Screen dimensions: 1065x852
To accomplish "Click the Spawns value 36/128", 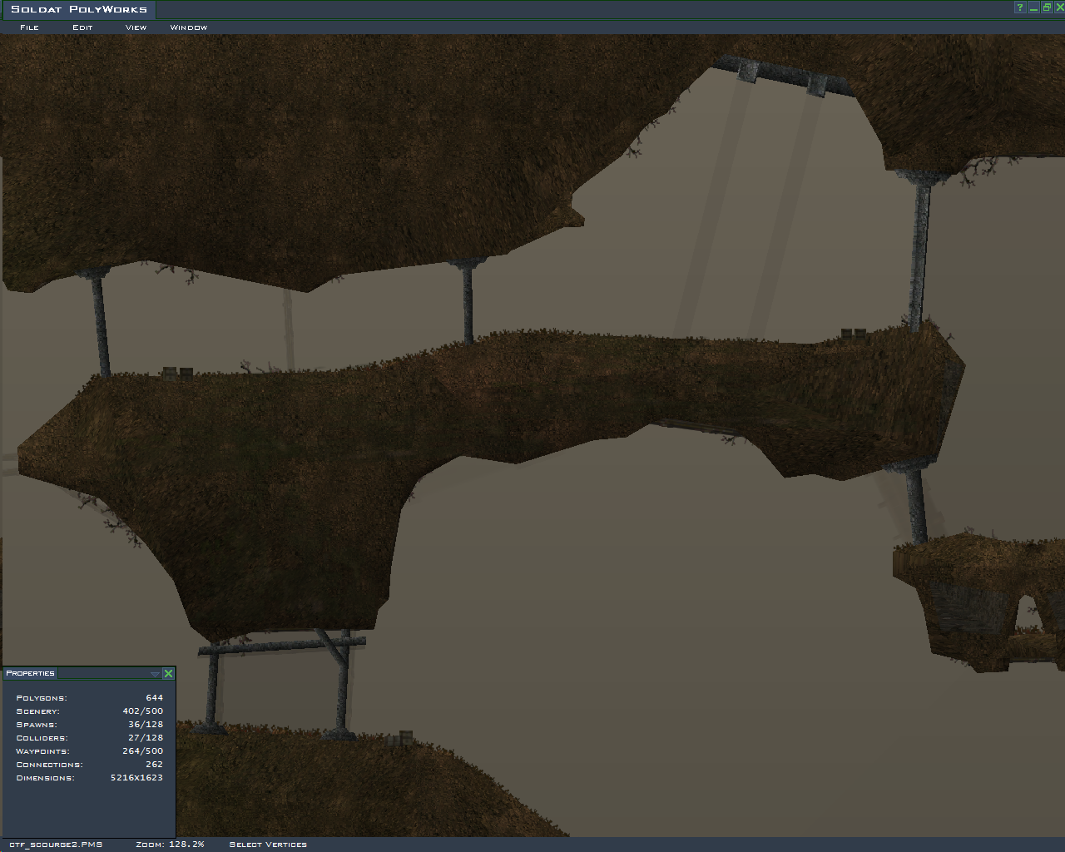I will point(146,725).
